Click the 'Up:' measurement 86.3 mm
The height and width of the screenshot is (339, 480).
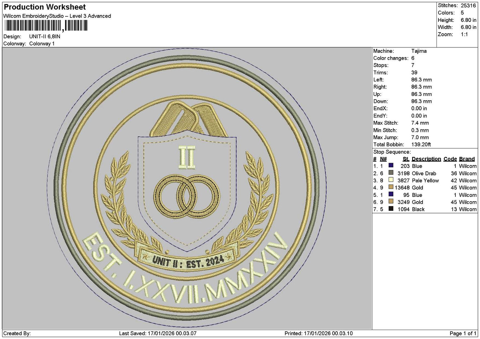[x=422, y=94]
